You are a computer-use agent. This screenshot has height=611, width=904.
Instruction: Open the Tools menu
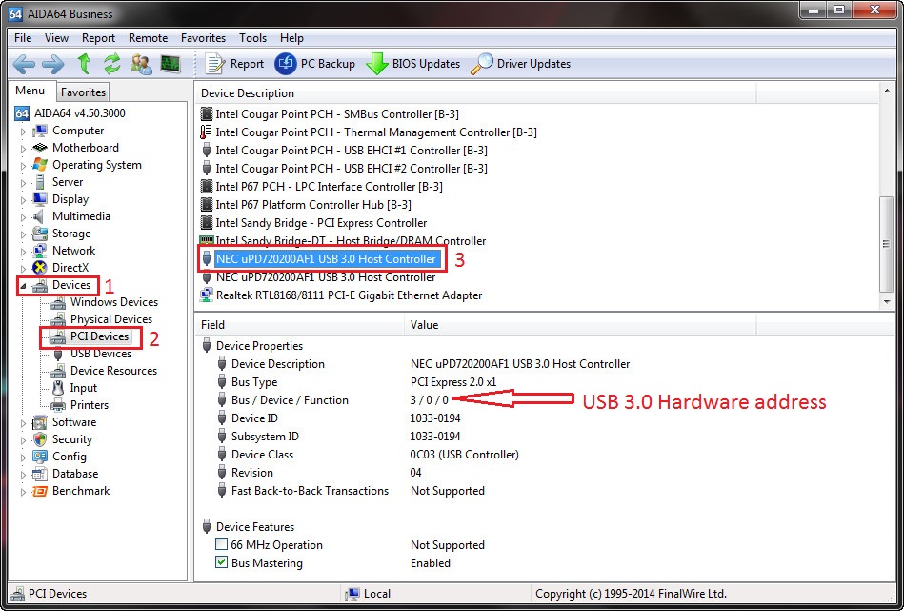(253, 38)
